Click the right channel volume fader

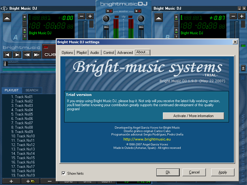(x=141, y=28)
